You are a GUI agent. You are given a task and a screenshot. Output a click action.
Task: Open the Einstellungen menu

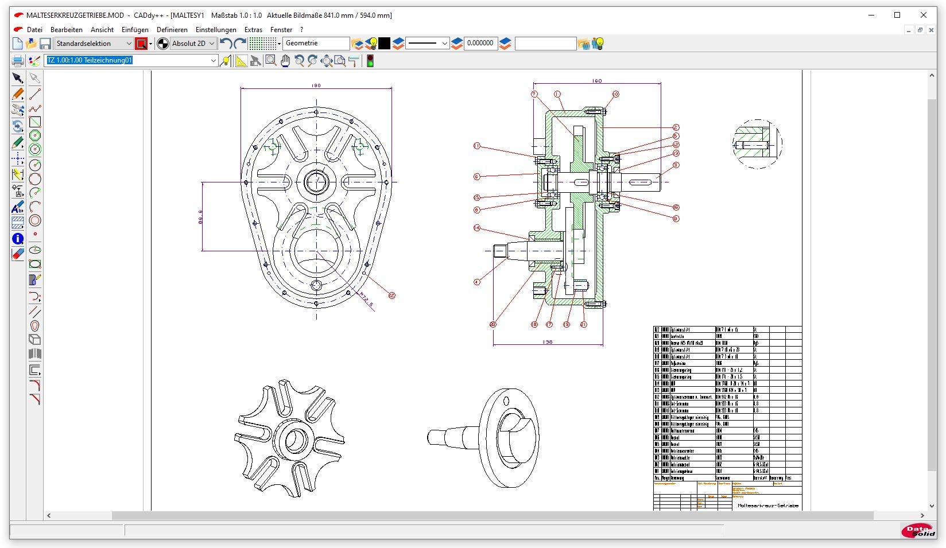click(216, 29)
